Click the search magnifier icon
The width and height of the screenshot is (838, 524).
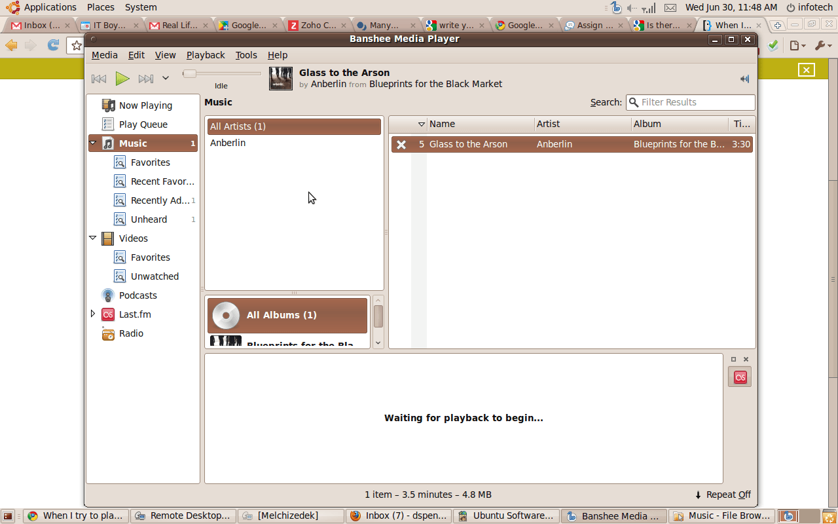(x=634, y=102)
